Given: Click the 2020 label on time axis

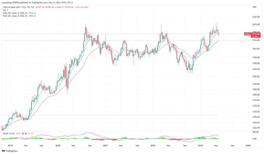Looking at the screenshot, I should tap(57, 145).
